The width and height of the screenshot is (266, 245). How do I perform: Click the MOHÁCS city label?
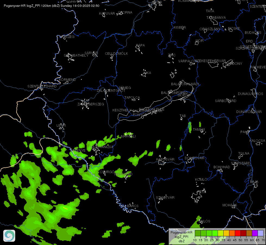[230, 205]
